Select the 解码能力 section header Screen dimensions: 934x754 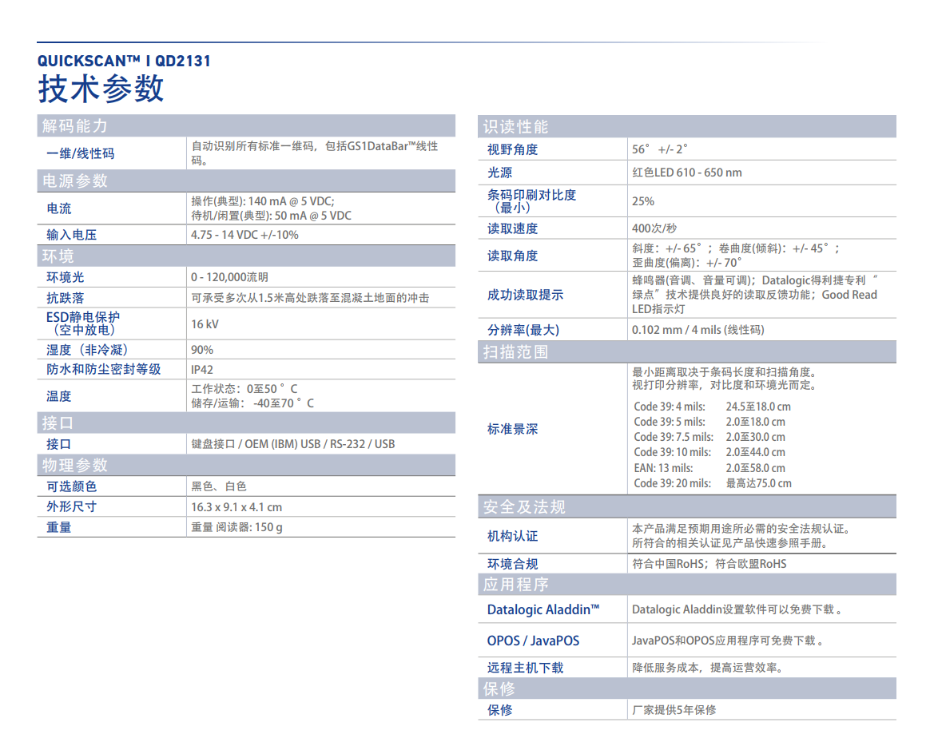75,126
